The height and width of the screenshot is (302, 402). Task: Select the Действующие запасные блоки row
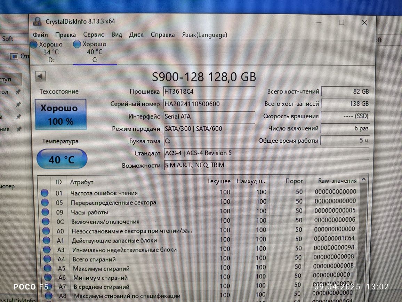(x=199, y=240)
